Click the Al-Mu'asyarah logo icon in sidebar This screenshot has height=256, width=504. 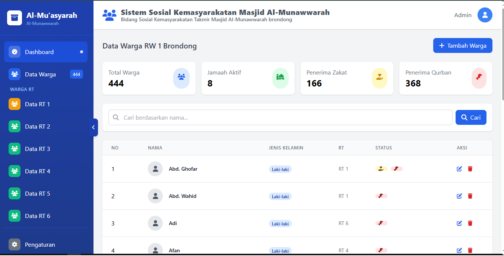(x=15, y=18)
